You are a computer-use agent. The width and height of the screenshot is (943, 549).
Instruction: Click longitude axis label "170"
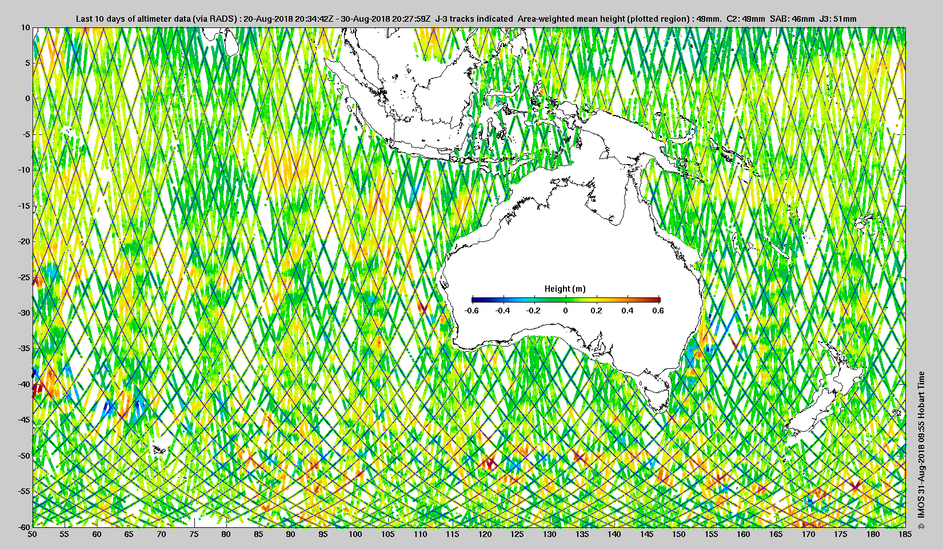[808, 534]
